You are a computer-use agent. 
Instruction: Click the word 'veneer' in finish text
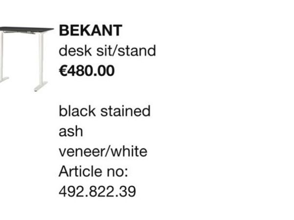[82, 152]
